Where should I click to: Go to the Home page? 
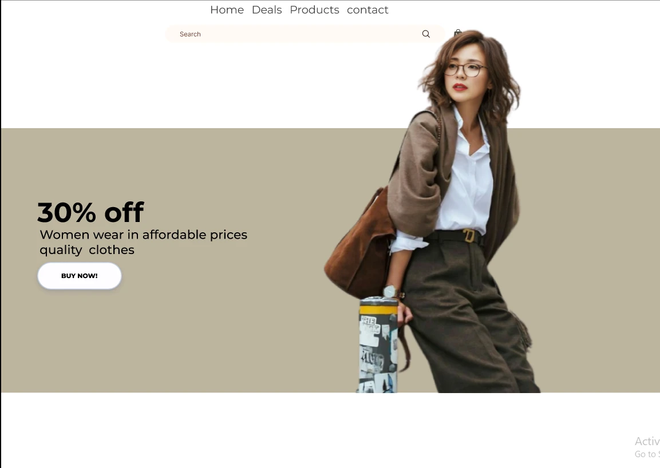click(x=227, y=10)
